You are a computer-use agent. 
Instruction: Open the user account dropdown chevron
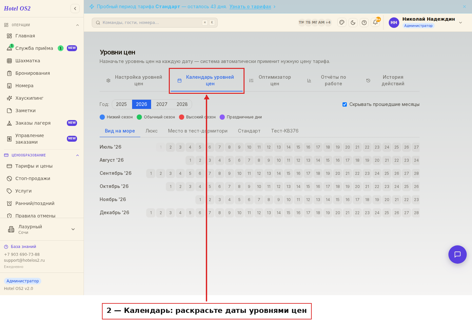461,23
